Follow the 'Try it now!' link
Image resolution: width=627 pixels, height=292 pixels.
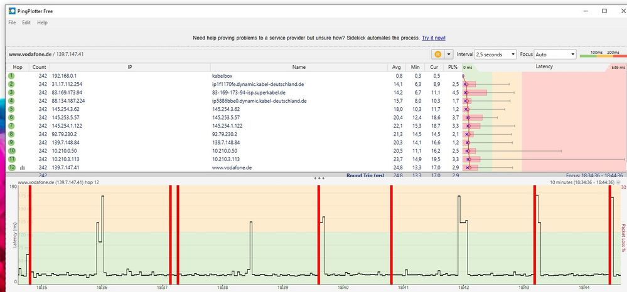(434, 38)
